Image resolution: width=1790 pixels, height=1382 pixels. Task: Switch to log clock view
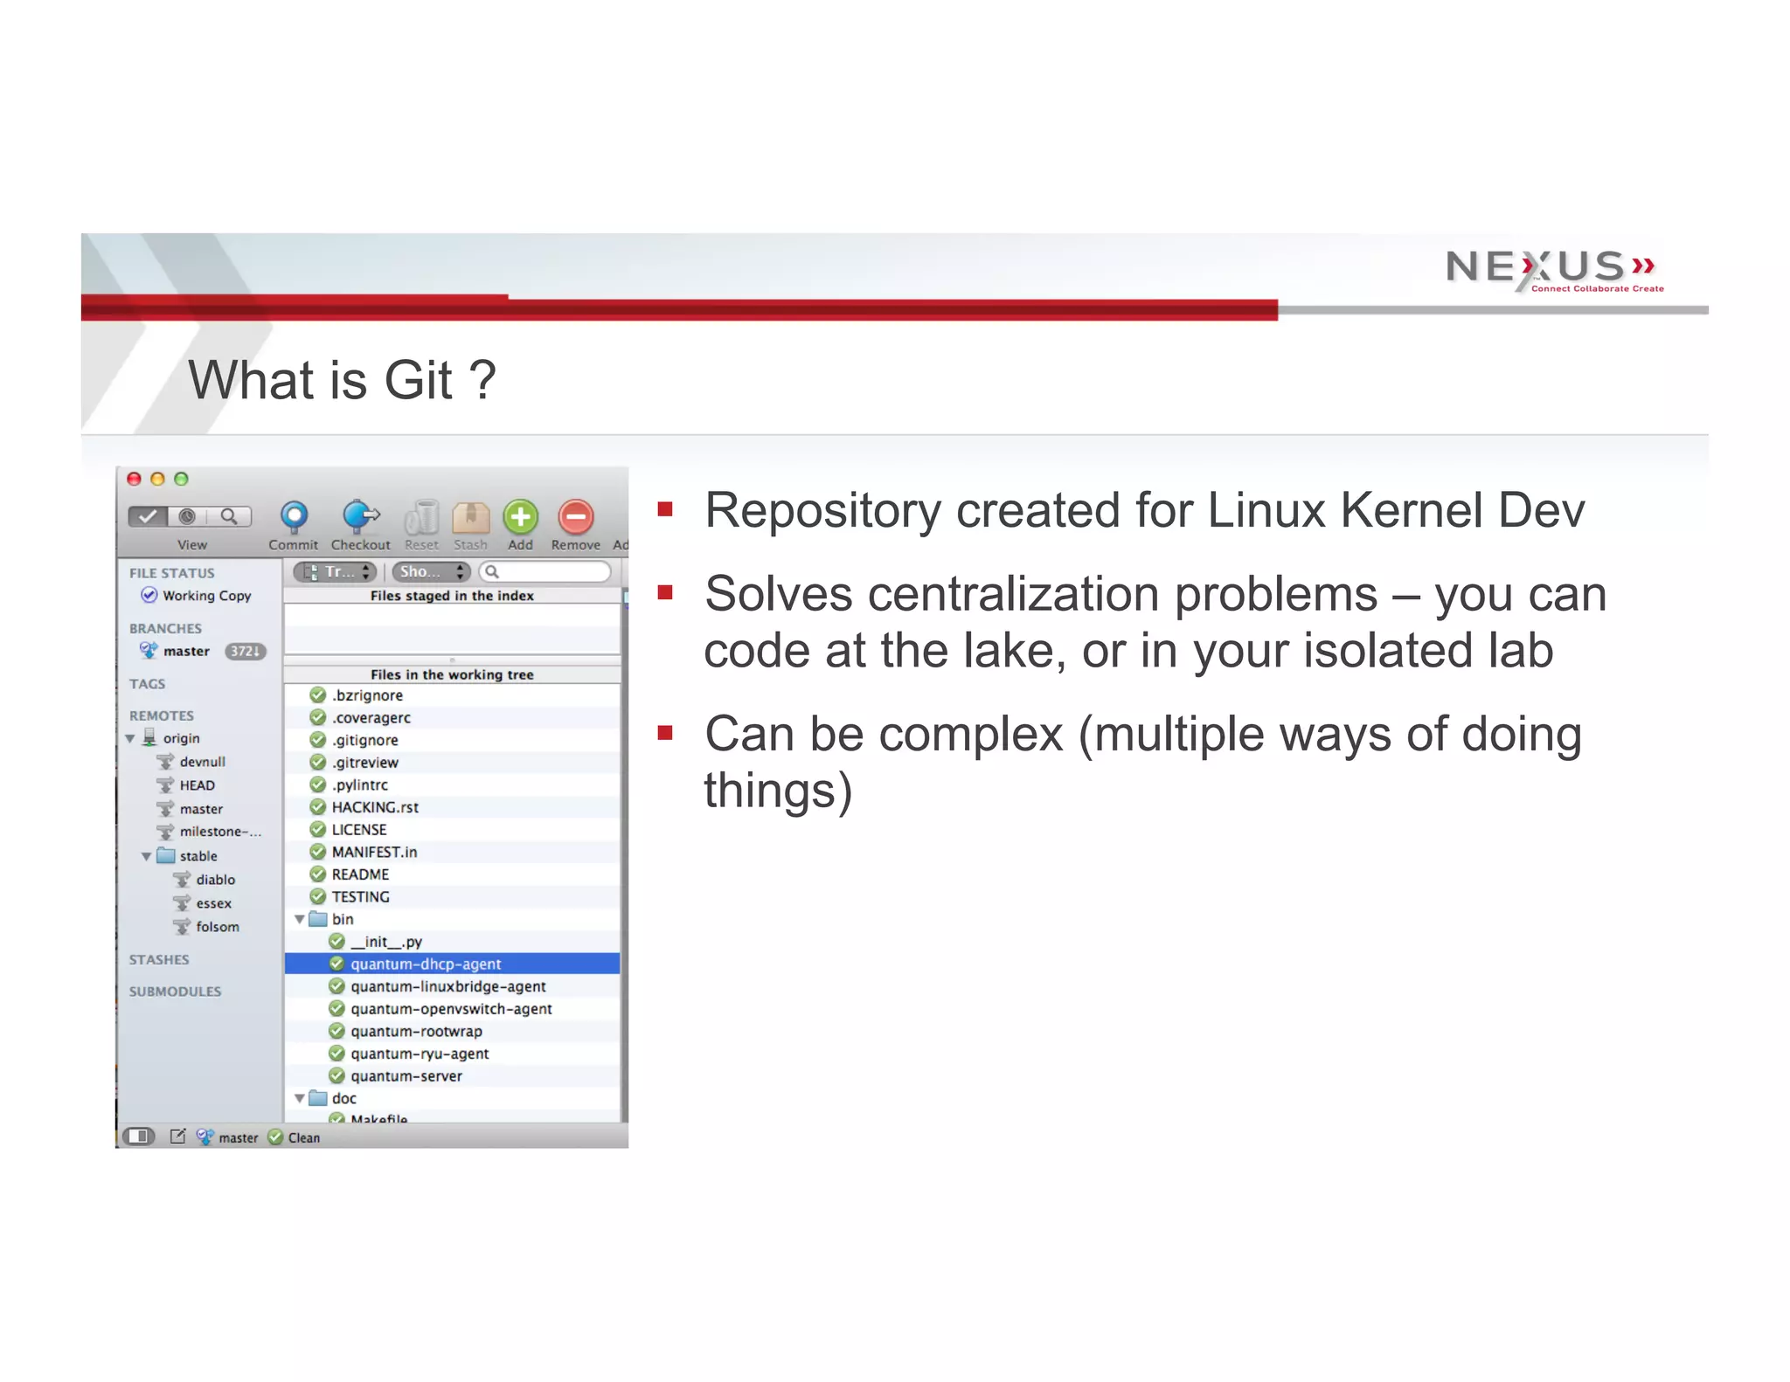point(188,516)
